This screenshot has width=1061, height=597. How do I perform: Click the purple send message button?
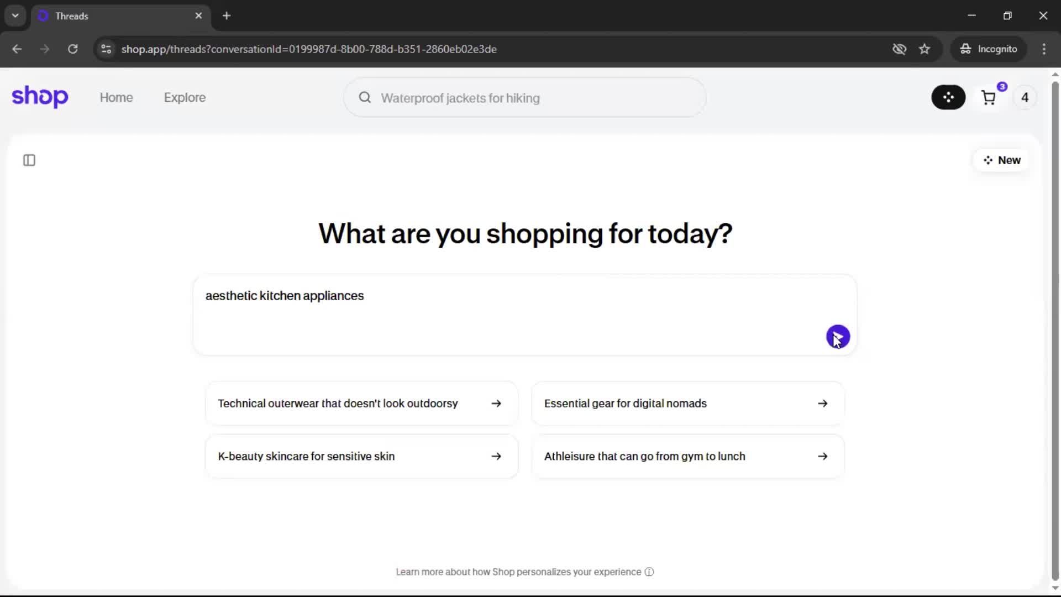point(838,336)
